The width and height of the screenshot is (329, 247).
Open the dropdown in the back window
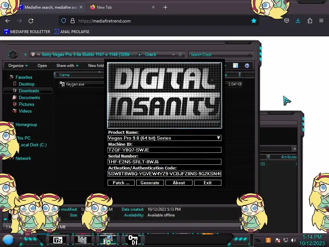[295, 149]
